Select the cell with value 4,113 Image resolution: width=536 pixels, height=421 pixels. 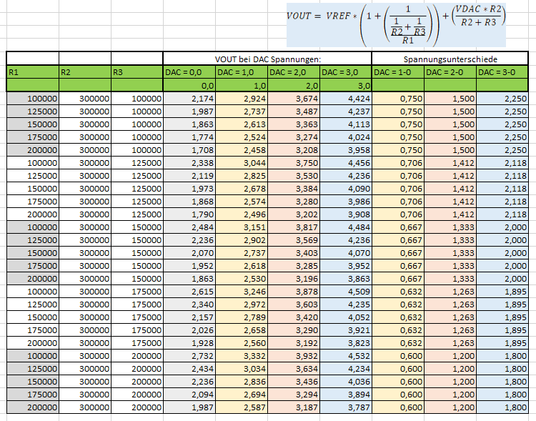346,124
